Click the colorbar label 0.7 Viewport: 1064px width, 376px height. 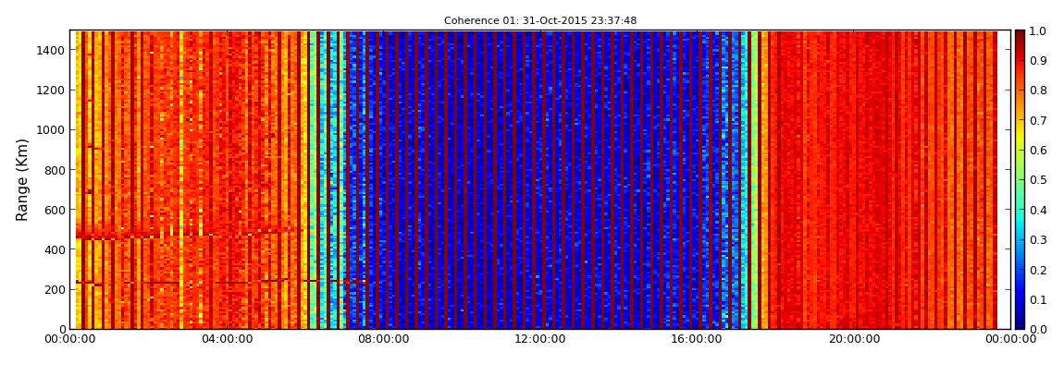1038,120
